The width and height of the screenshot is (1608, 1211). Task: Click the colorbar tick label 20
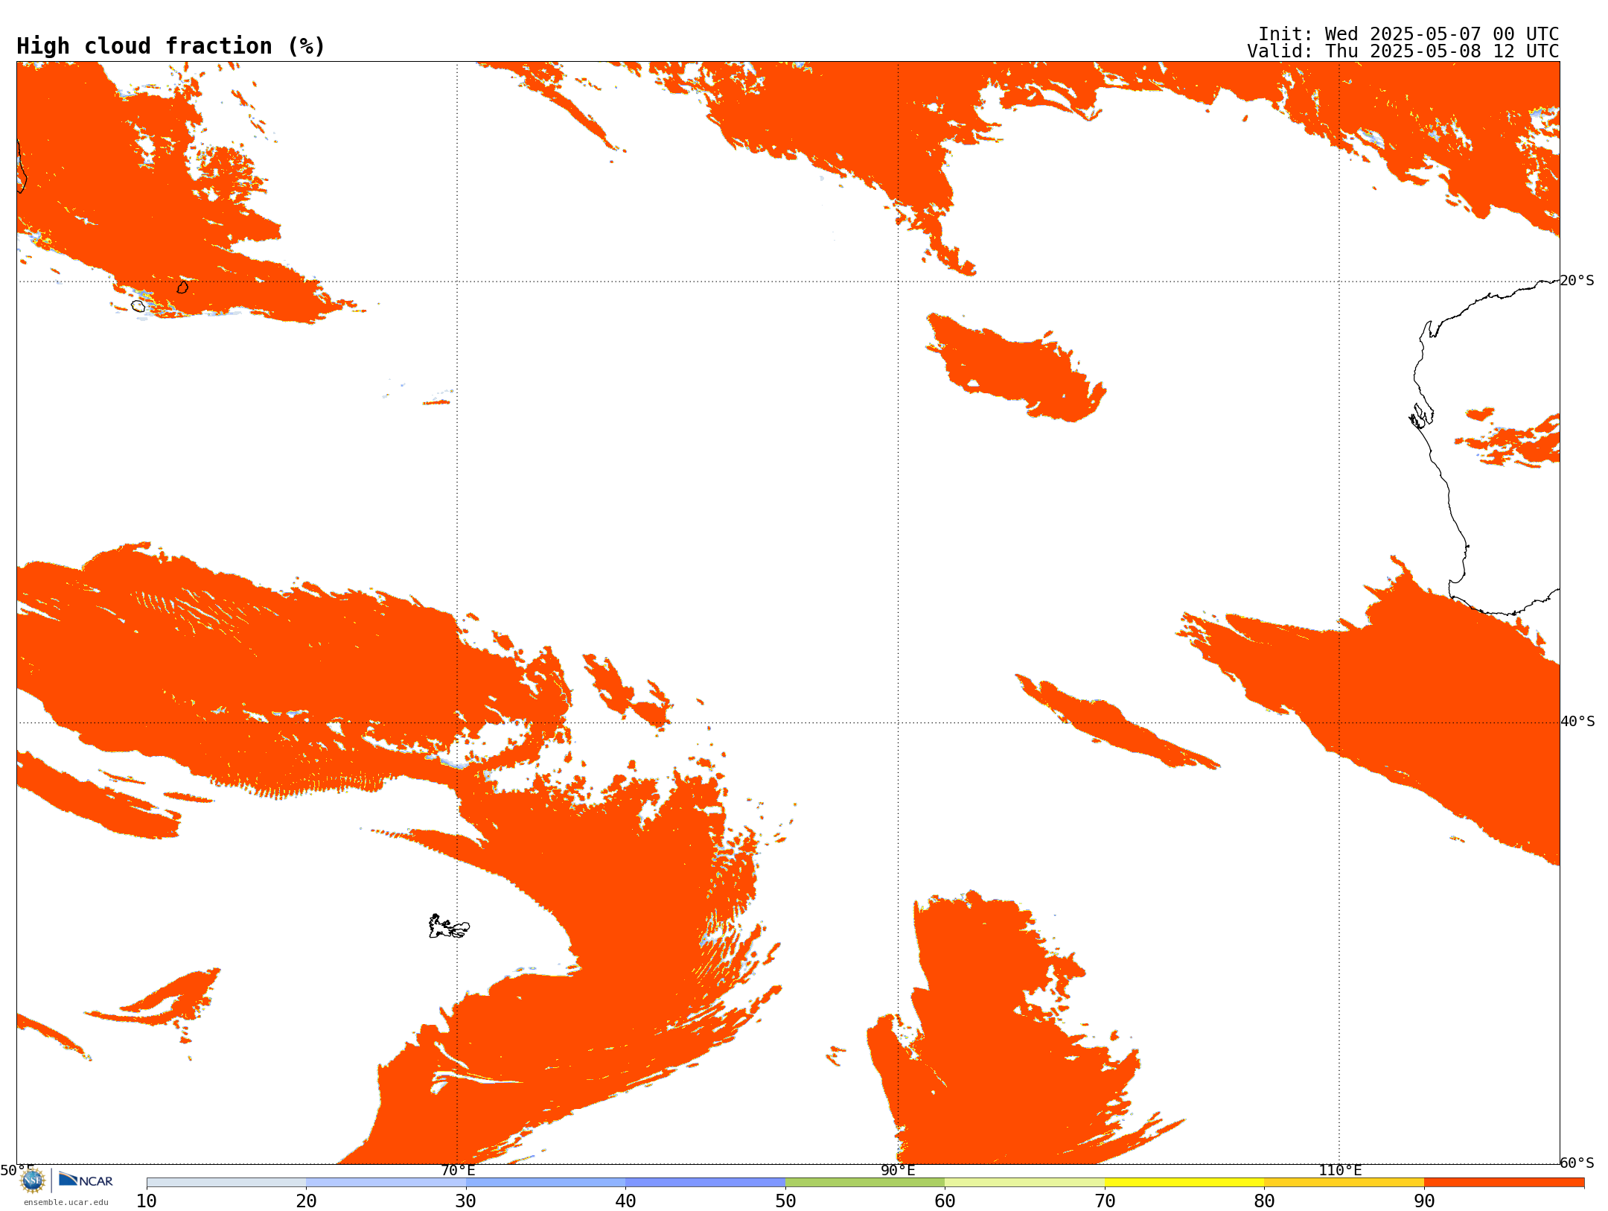pyautogui.click(x=306, y=1201)
